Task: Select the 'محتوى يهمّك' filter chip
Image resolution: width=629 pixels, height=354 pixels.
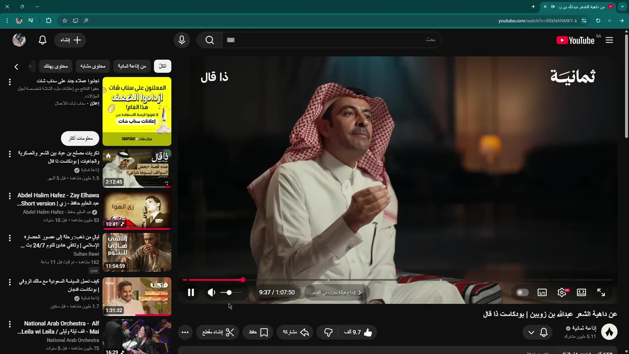Action: coord(56,66)
